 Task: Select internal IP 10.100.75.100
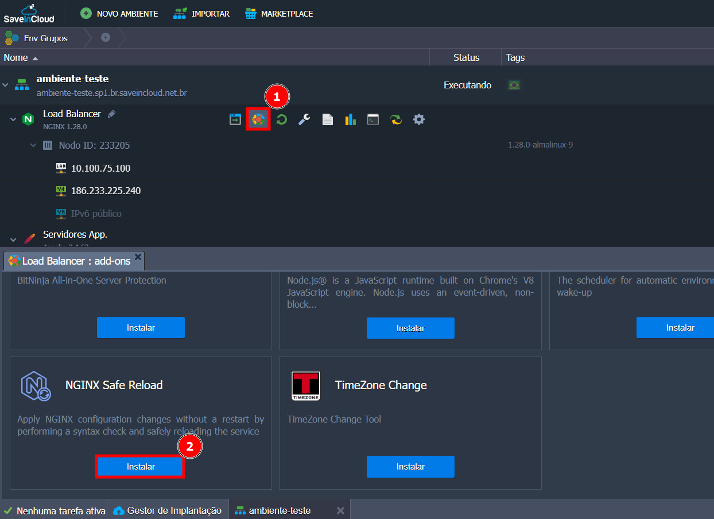[100, 168]
